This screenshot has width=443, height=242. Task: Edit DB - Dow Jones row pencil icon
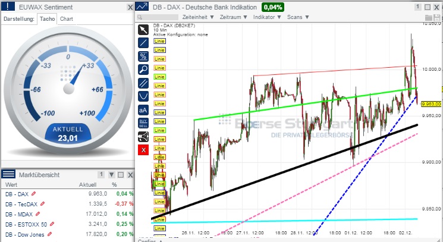pos(49,234)
